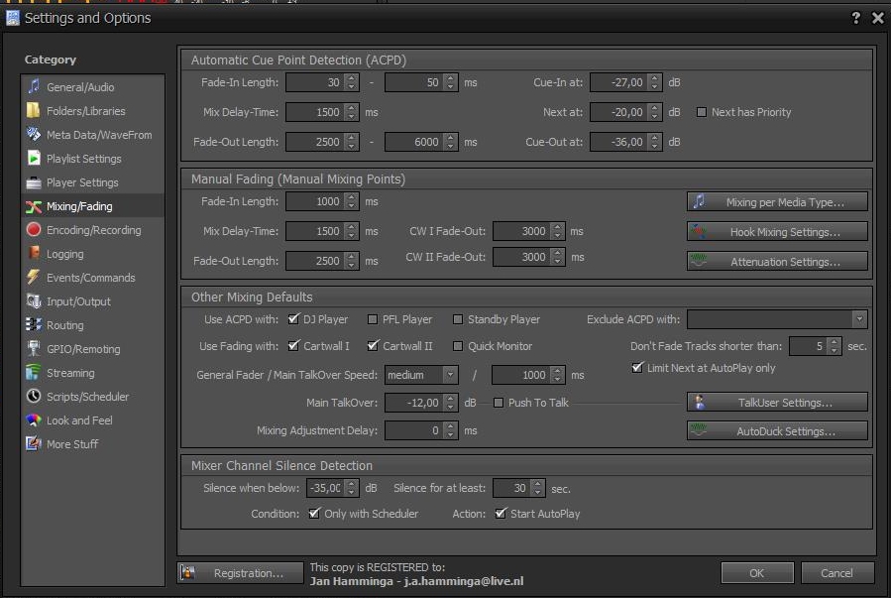Click the help question mark icon

click(855, 18)
